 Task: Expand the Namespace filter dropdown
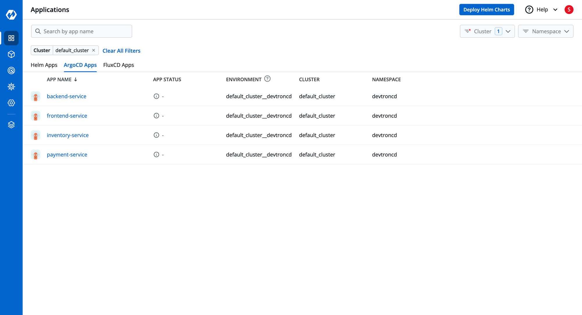point(546,31)
